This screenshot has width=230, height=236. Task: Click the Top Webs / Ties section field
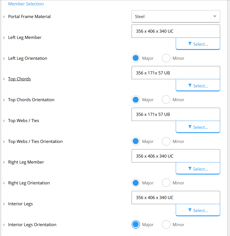pyautogui.click(x=176, y=114)
